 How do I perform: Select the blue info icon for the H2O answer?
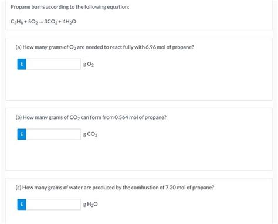pos(22,205)
